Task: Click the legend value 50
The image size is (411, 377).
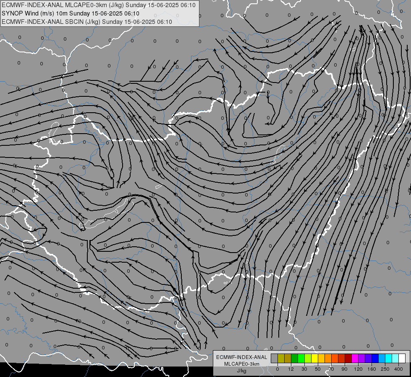Action: (318, 369)
